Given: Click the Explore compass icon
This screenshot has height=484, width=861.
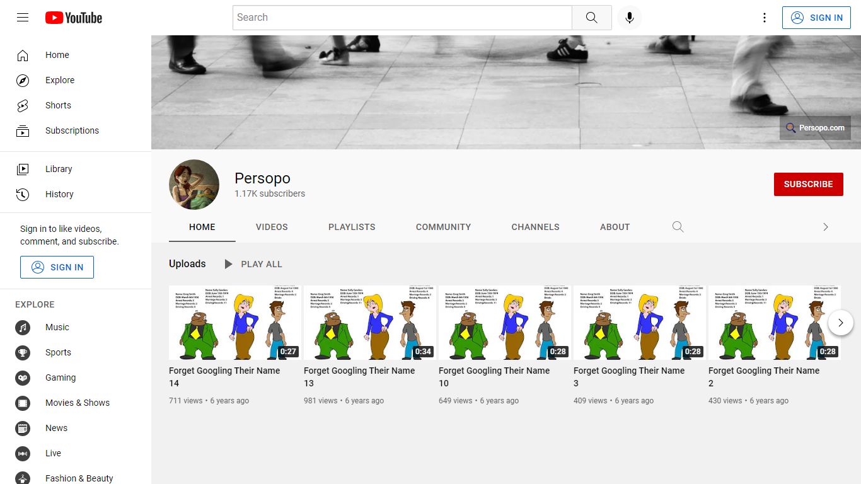Looking at the screenshot, I should click(23, 80).
